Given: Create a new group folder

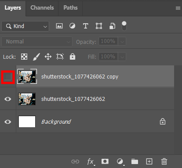Looking at the screenshot, I should pyautogui.click(x=135, y=161).
